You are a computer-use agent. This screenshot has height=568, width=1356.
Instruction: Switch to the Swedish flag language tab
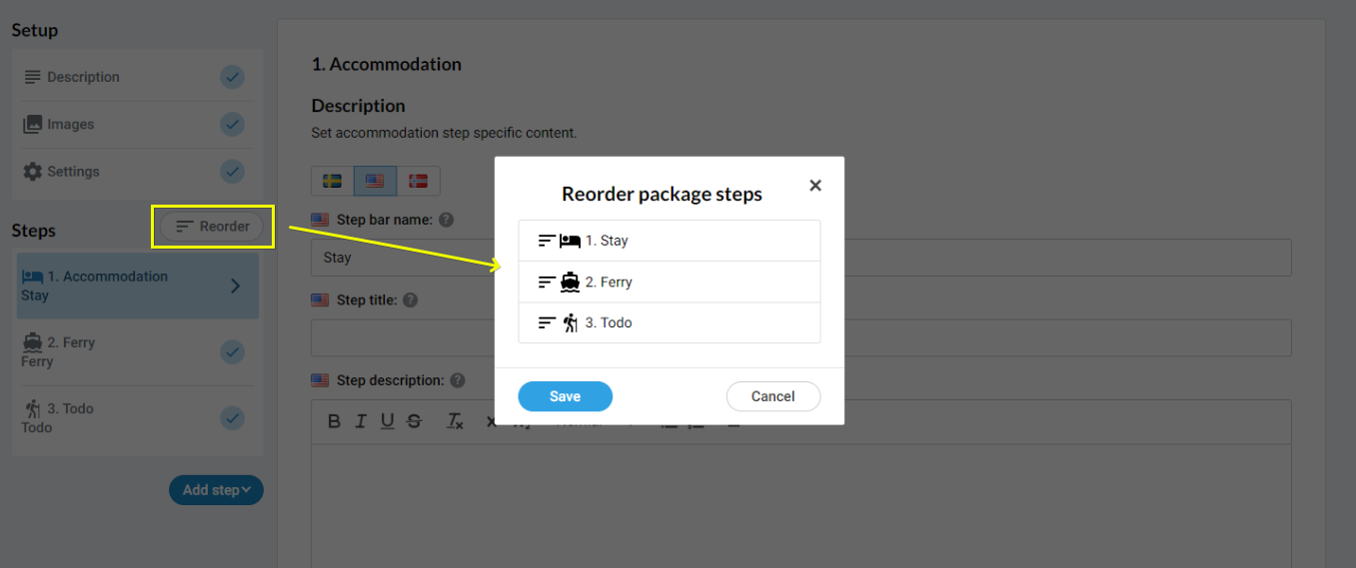click(333, 181)
